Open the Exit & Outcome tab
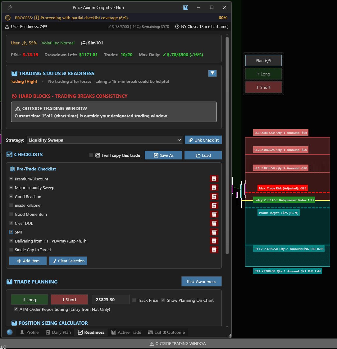This screenshot has height=349, width=337. pos(166,332)
